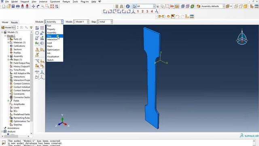Screen dimensions: 259x146
Task: Choose Property in the module list
Action: point(55,29)
